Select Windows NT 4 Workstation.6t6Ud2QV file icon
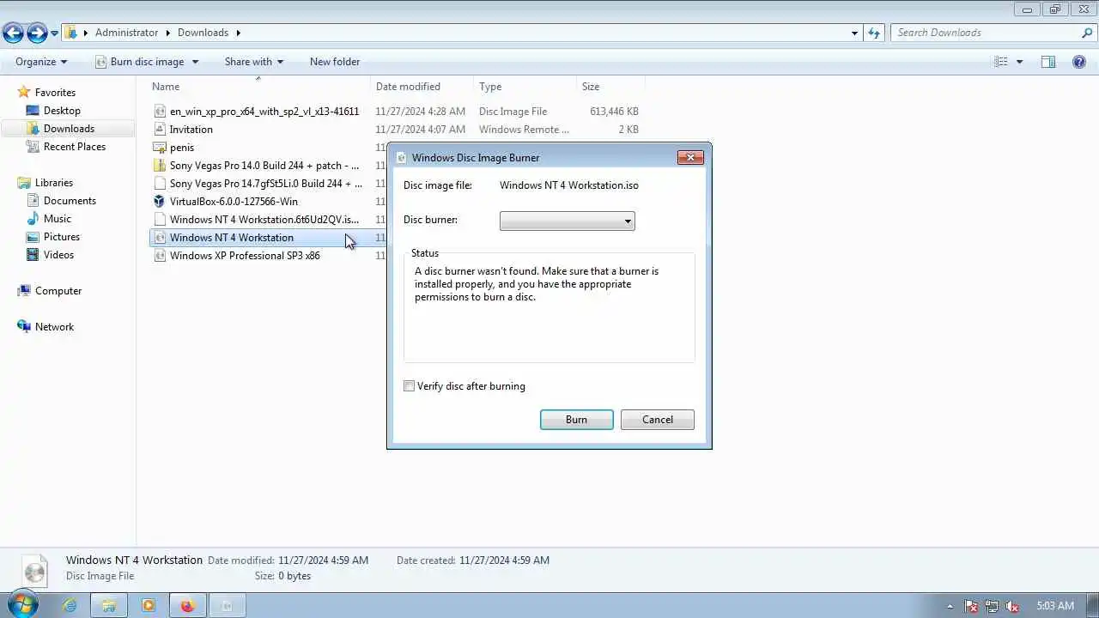1099x618 pixels. pos(159,220)
